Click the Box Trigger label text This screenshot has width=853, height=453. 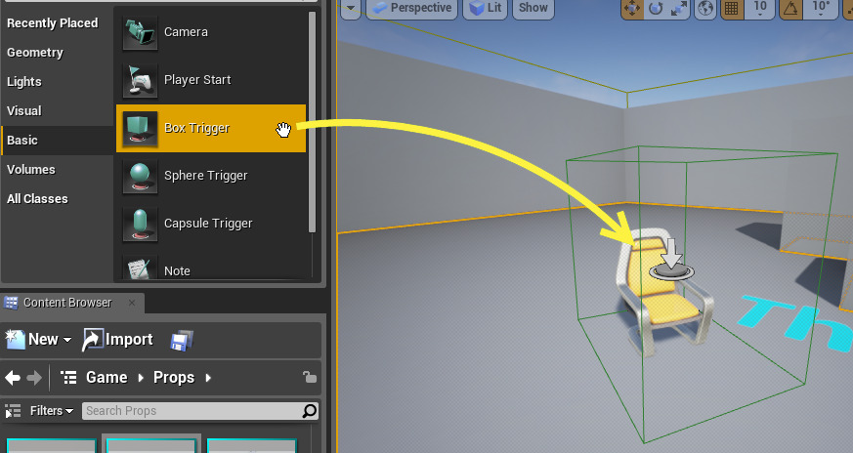coord(197,128)
